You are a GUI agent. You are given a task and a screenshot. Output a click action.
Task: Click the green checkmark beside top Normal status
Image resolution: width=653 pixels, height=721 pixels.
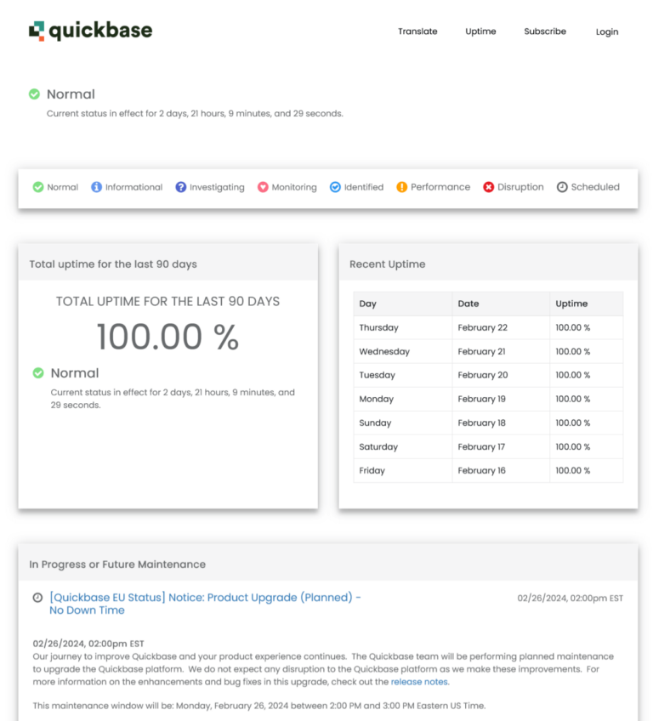tap(33, 94)
